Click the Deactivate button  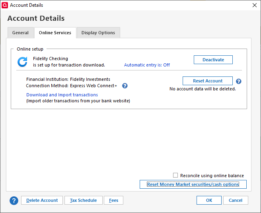213,60
